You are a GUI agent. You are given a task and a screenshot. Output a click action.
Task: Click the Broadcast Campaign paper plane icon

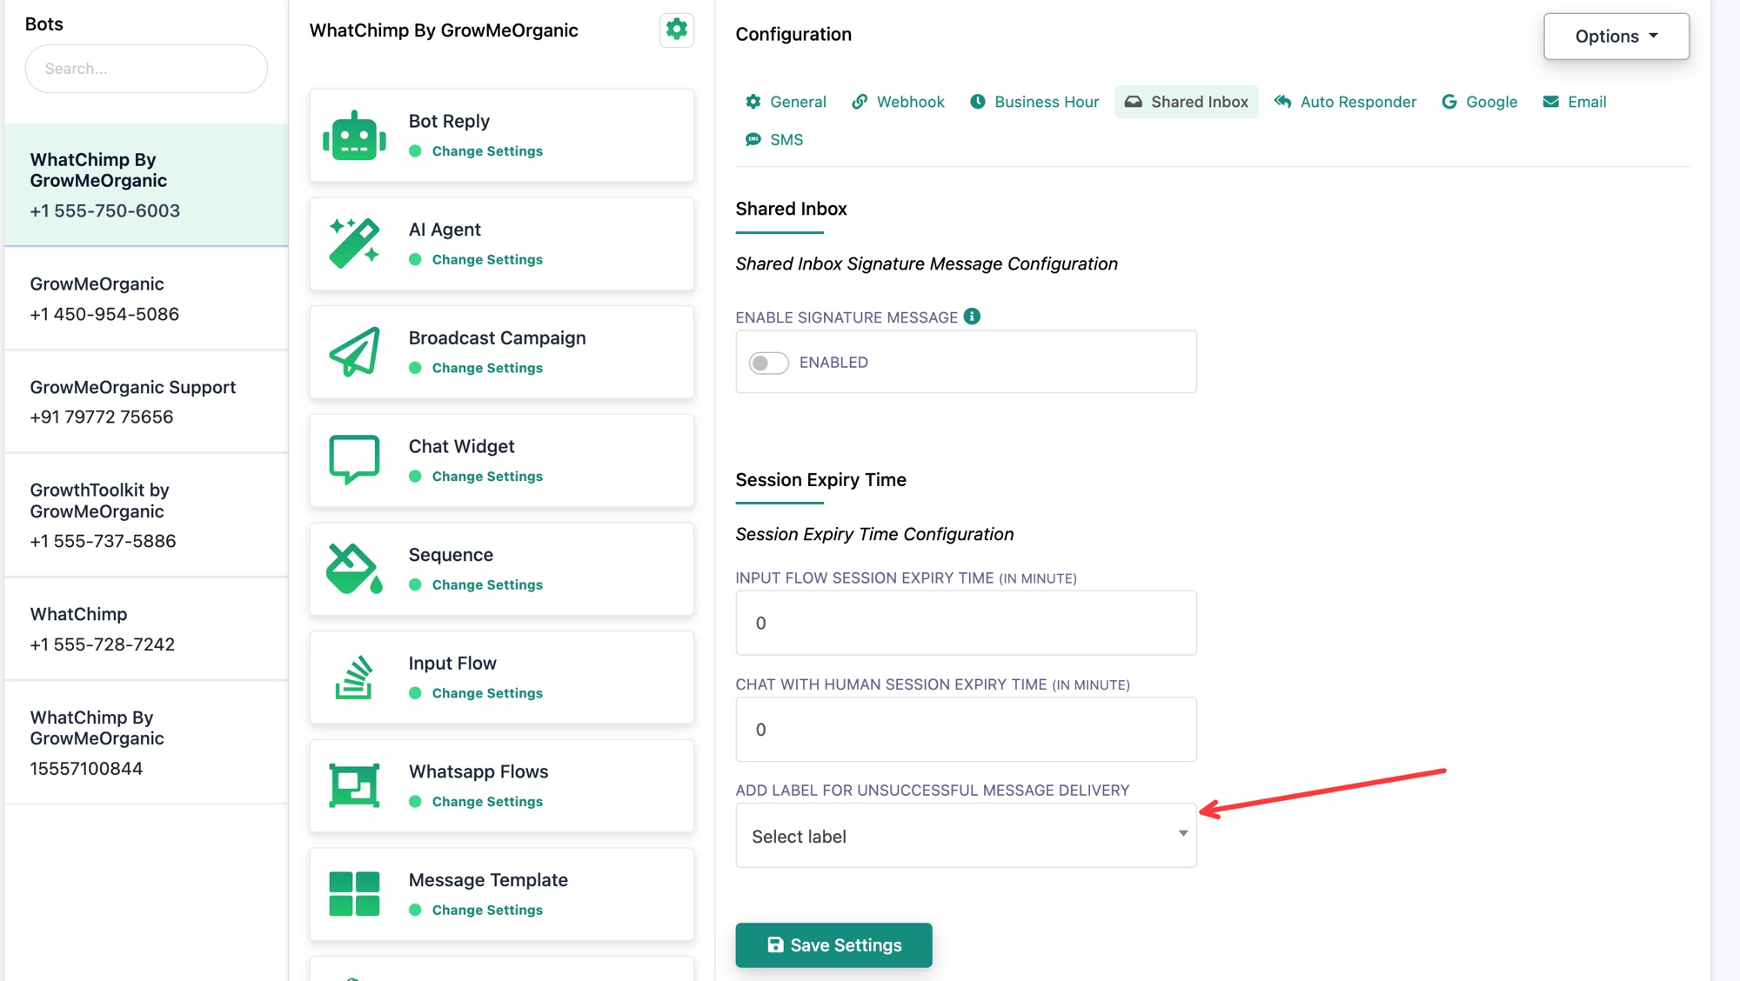354,352
